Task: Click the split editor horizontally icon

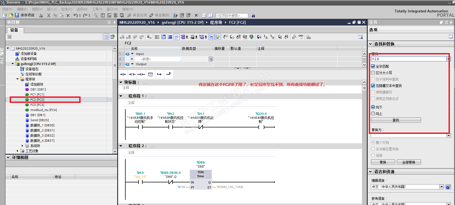Action: [x=204, y=15]
